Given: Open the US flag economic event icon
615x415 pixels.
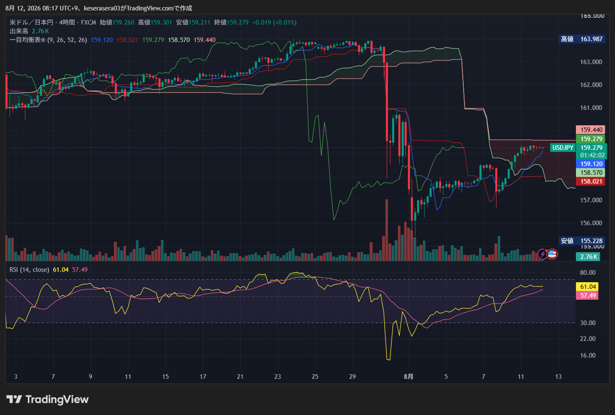Looking at the screenshot, I should pyautogui.click(x=552, y=254).
